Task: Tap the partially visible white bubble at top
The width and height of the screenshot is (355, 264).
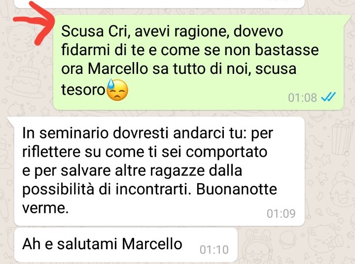Action: pos(159,4)
